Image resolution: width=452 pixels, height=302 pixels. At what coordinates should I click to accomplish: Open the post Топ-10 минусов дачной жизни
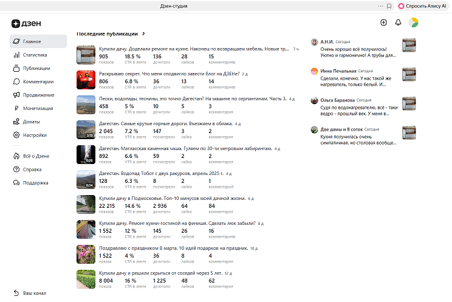click(173, 199)
